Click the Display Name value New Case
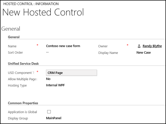The image size is (166, 124). tap(144, 53)
